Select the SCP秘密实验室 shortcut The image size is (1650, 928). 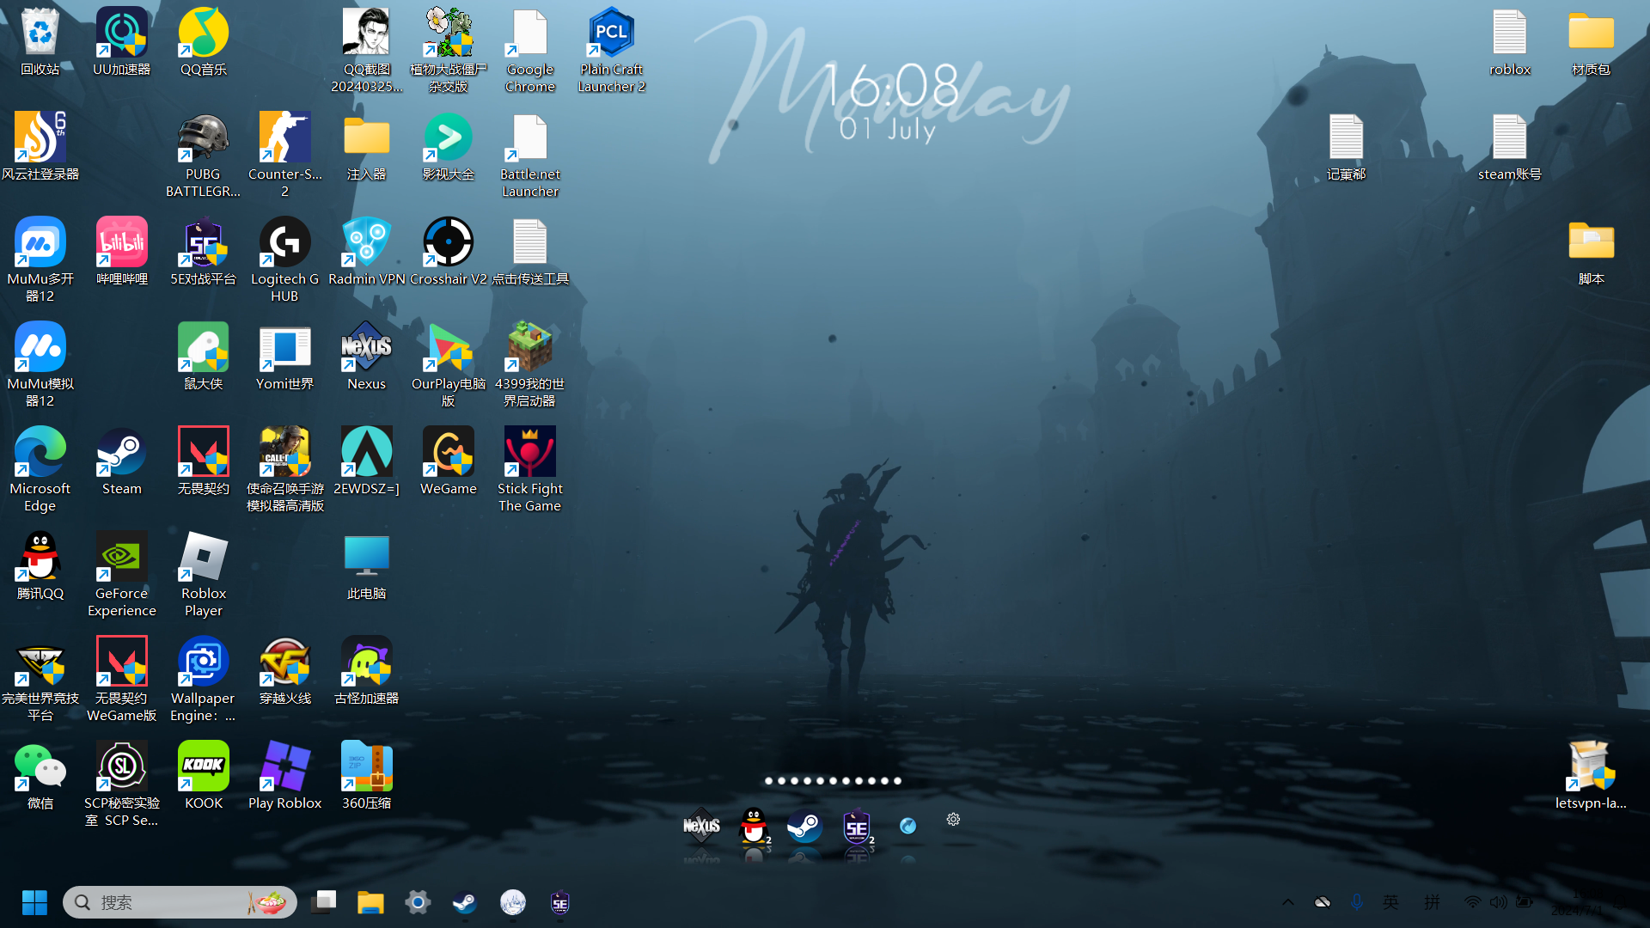(122, 785)
